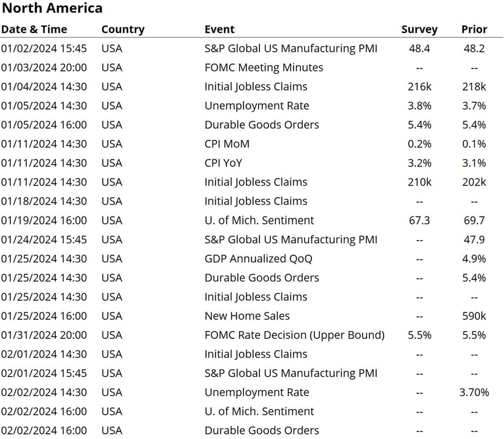Select the 590k prior value
This screenshot has height=439, width=504.
tap(474, 316)
